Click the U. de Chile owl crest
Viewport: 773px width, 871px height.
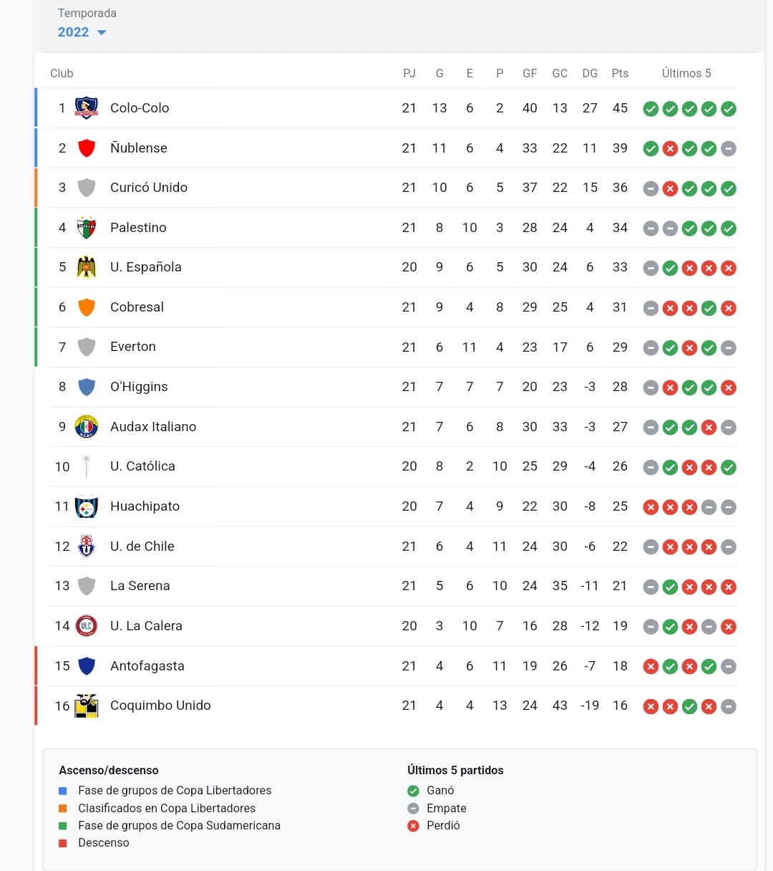(x=87, y=547)
